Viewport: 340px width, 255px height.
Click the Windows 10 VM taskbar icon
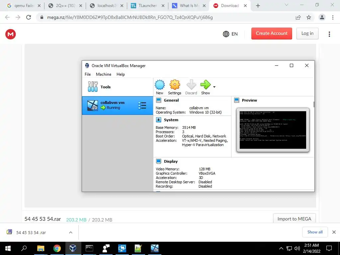[x=155, y=248]
